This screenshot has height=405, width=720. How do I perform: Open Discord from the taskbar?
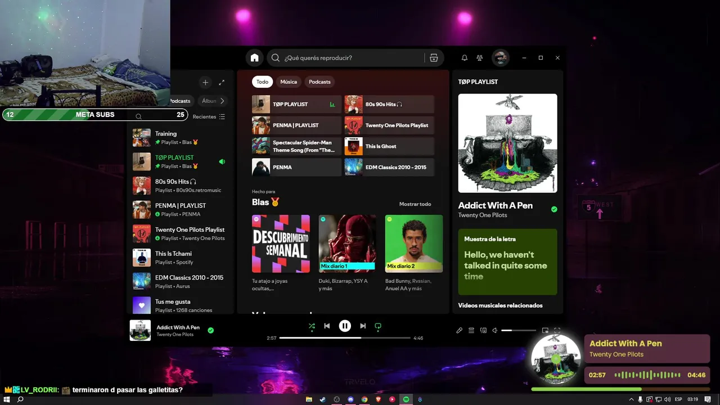point(350,399)
